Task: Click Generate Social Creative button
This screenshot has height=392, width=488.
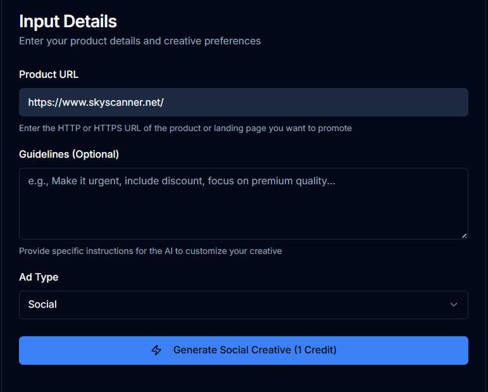Action: pos(244,350)
